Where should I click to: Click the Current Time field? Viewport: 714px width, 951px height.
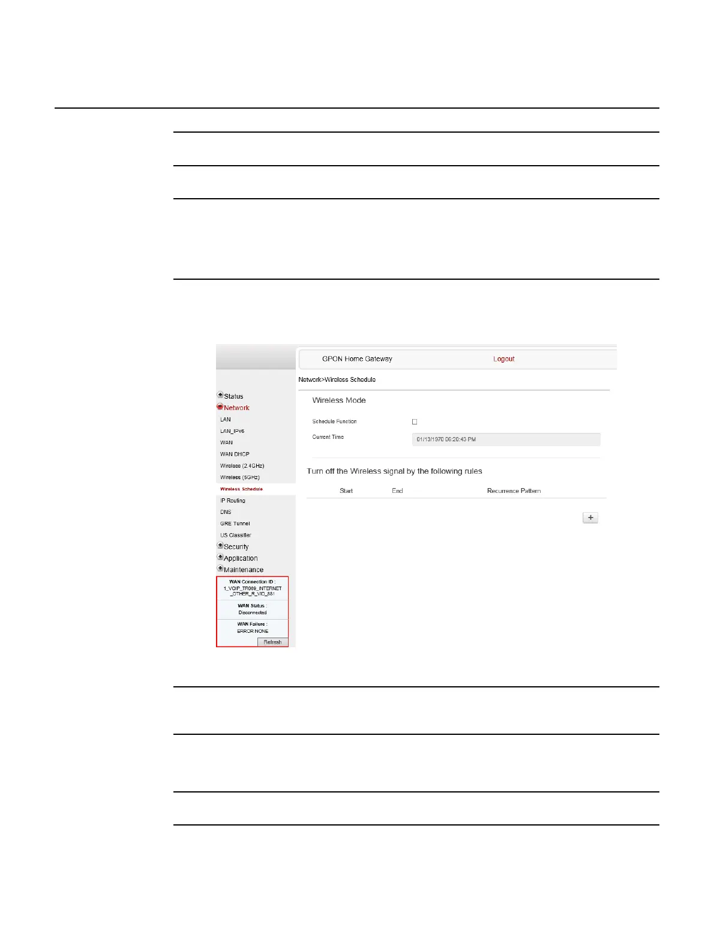click(x=506, y=439)
